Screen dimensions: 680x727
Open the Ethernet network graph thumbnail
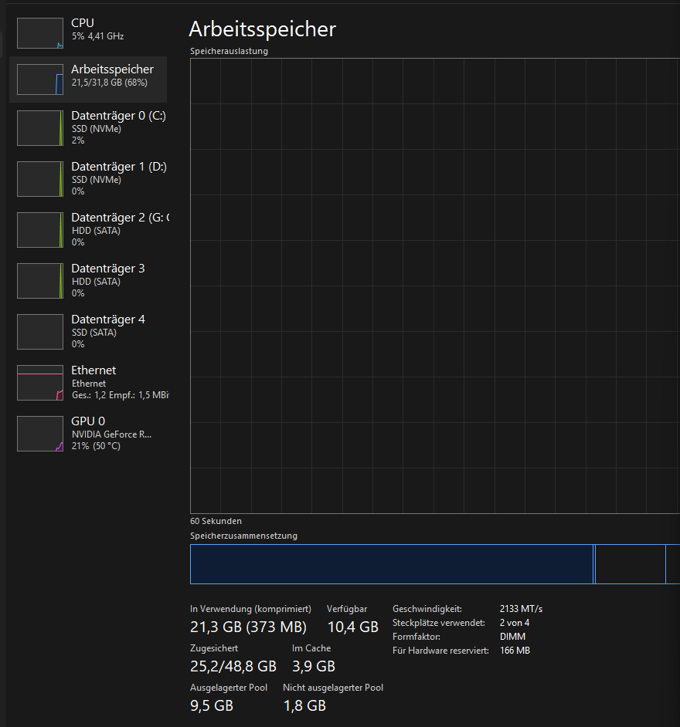(40, 383)
